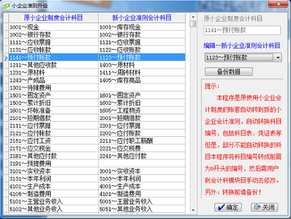Select row 2191~预提费用
Viewport: 291px width, 219px height.
pos(53,163)
